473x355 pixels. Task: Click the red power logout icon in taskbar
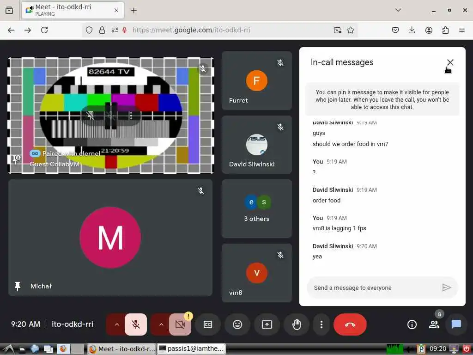tap(467, 349)
